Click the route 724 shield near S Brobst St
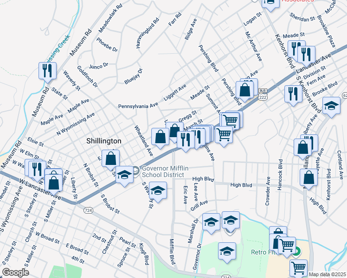The image size is (347, 278). [x=88, y=210]
